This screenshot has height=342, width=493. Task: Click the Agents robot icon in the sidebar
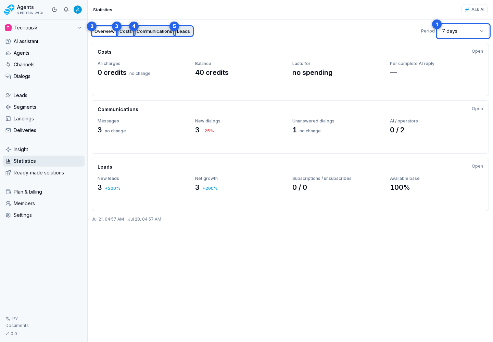(8, 53)
